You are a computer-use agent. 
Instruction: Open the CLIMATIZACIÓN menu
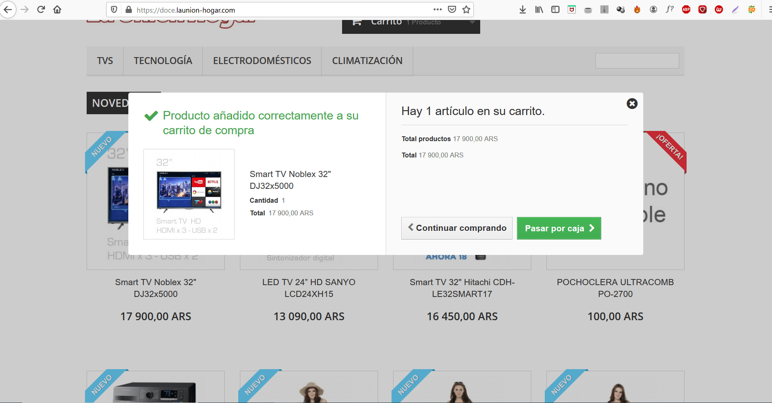click(x=367, y=61)
